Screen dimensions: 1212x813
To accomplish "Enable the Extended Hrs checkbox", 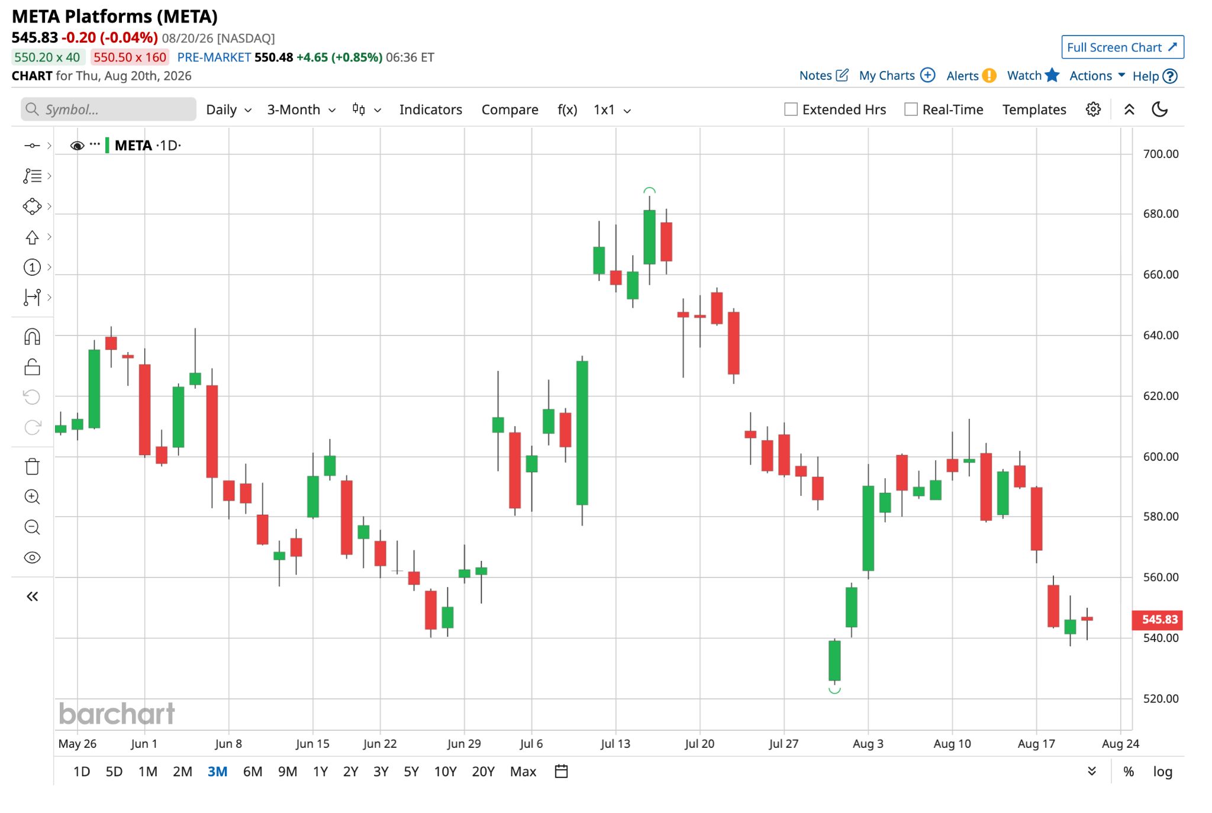I will [791, 109].
